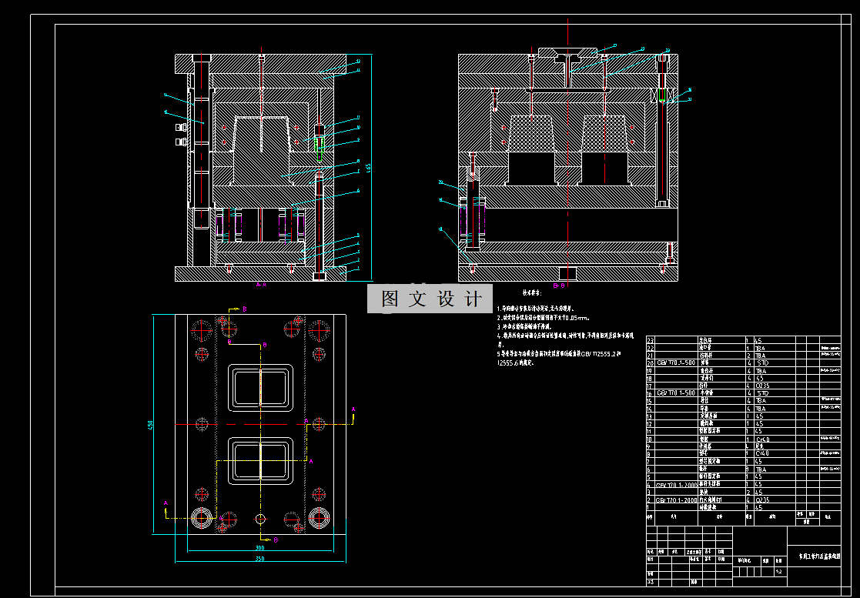Click 'TBA' material in parts row 22

click(760, 348)
